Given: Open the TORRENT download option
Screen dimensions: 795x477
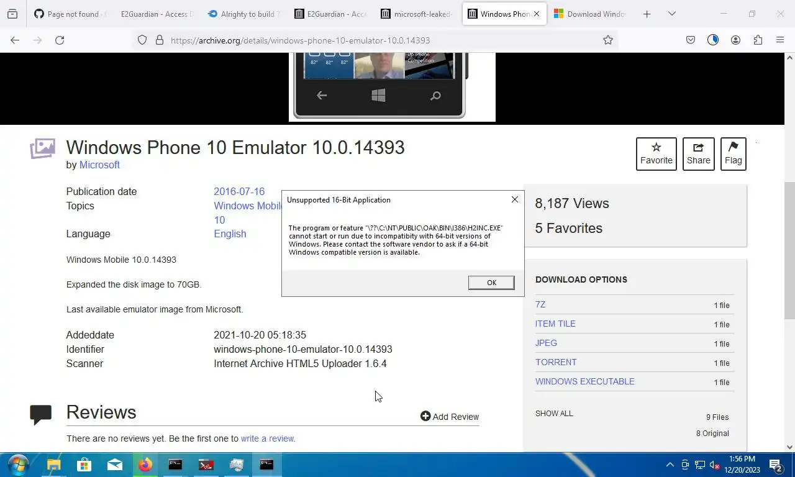Looking at the screenshot, I should [x=556, y=362].
